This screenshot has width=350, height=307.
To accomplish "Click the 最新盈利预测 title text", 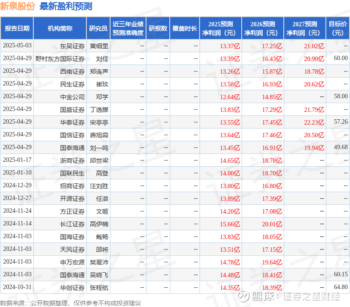I will (x=66, y=6).
